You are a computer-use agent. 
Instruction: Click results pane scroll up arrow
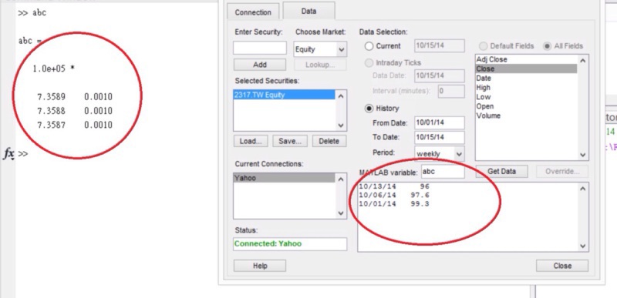click(583, 189)
